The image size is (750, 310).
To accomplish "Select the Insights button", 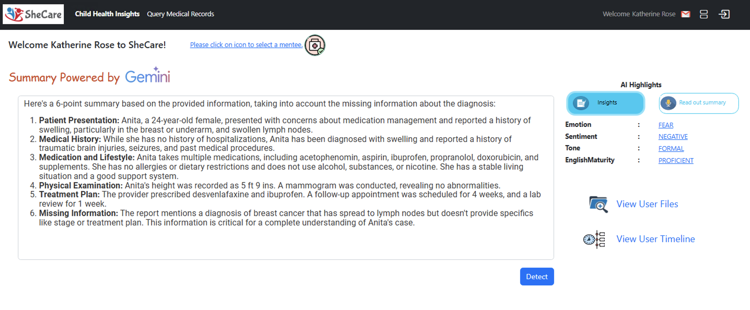I will click(605, 103).
